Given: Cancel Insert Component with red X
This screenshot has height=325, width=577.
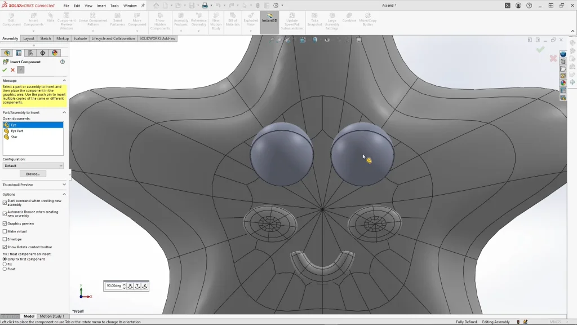Looking at the screenshot, I should (x=12, y=70).
